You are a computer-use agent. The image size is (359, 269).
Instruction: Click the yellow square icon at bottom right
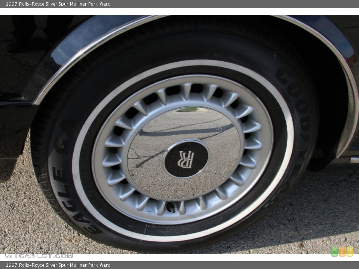[350, 252]
